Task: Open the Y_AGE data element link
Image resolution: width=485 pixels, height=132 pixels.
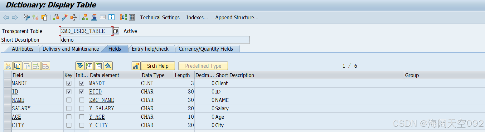Action: 97,117
